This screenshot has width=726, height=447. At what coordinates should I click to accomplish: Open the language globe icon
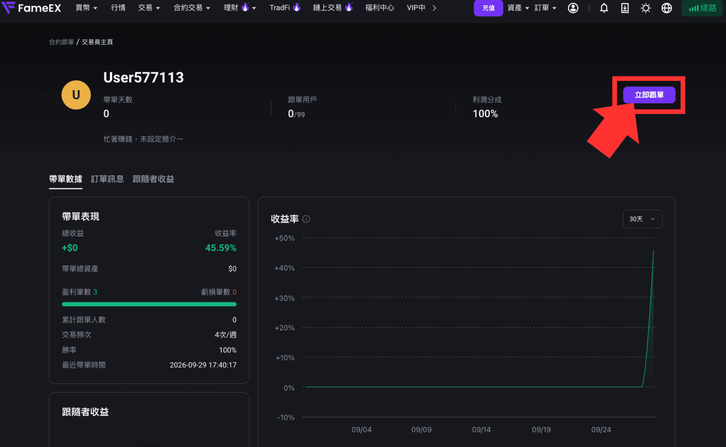click(x=667, y=8)
